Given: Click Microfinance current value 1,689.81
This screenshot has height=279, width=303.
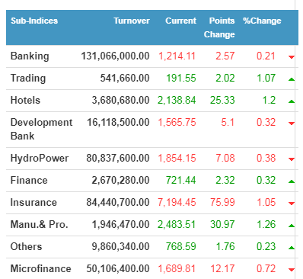Looking at the screenshot, I should click(177, 269).
